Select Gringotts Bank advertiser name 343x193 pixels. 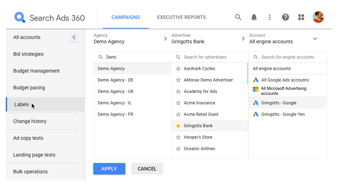tap(198, 126)
